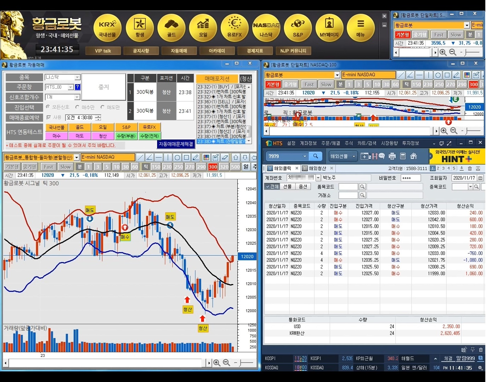Click the 자동매매문제해결 button
Viewport: 486px width, 382px height.
(176, 144)
